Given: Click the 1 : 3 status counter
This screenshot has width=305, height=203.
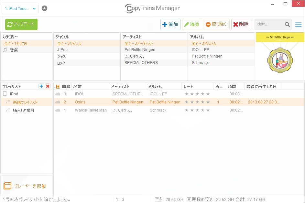Looking at the screenshot, I should tap(120, 199).
